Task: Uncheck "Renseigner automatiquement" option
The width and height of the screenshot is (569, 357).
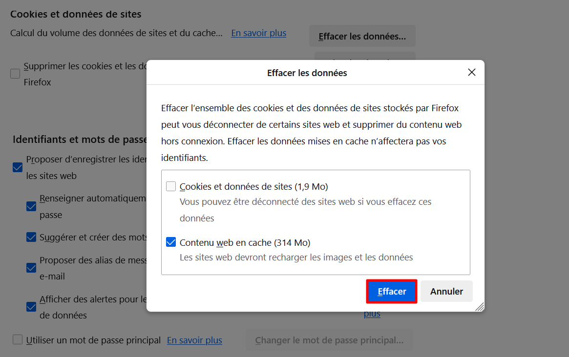Action: [x=31, y=206]
